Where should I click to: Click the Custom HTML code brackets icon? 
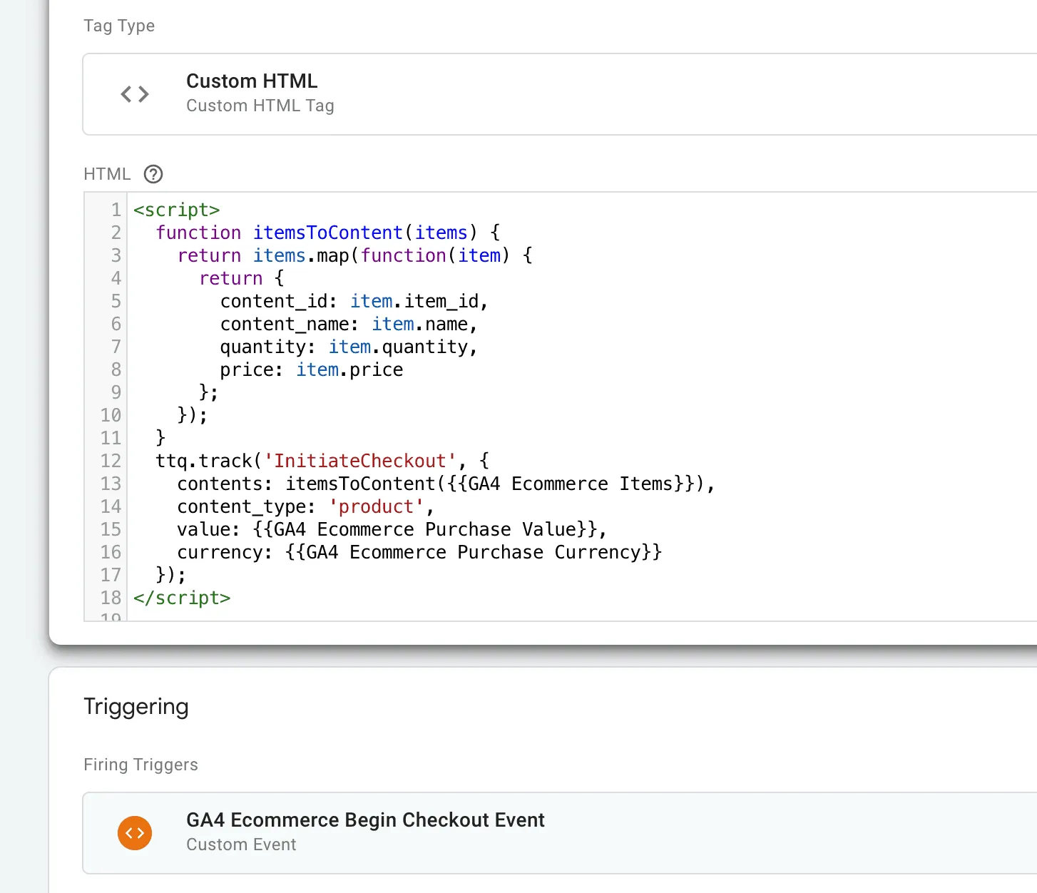[x=135, y=94]
